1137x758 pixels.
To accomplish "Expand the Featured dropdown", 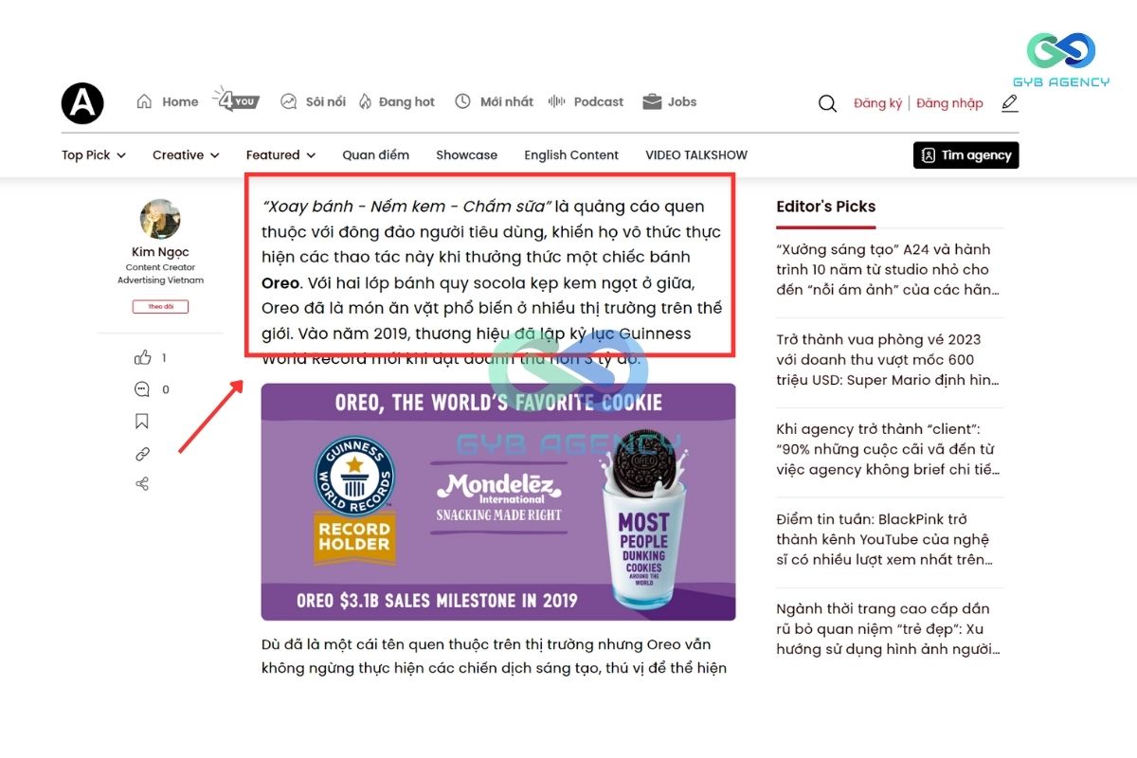I will 280,155.
